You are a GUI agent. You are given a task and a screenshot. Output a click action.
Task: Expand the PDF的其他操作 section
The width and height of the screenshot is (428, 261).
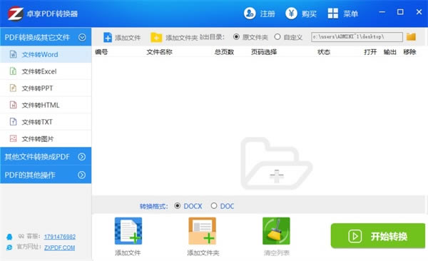coord(81,175)
